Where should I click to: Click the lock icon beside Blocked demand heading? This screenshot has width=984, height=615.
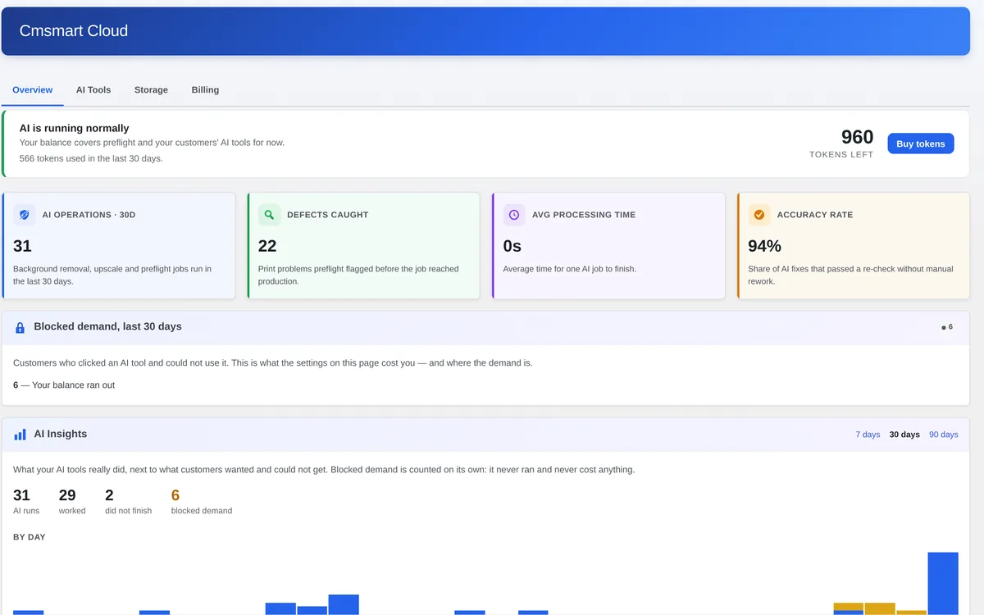click(x=20, y=327)
